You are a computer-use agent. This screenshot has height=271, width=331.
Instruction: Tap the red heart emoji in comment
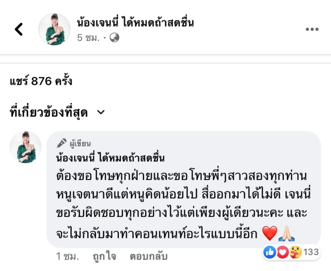click(269, 233)
